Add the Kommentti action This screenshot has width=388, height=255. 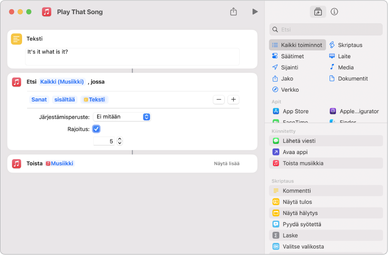(x=326, y=191)
